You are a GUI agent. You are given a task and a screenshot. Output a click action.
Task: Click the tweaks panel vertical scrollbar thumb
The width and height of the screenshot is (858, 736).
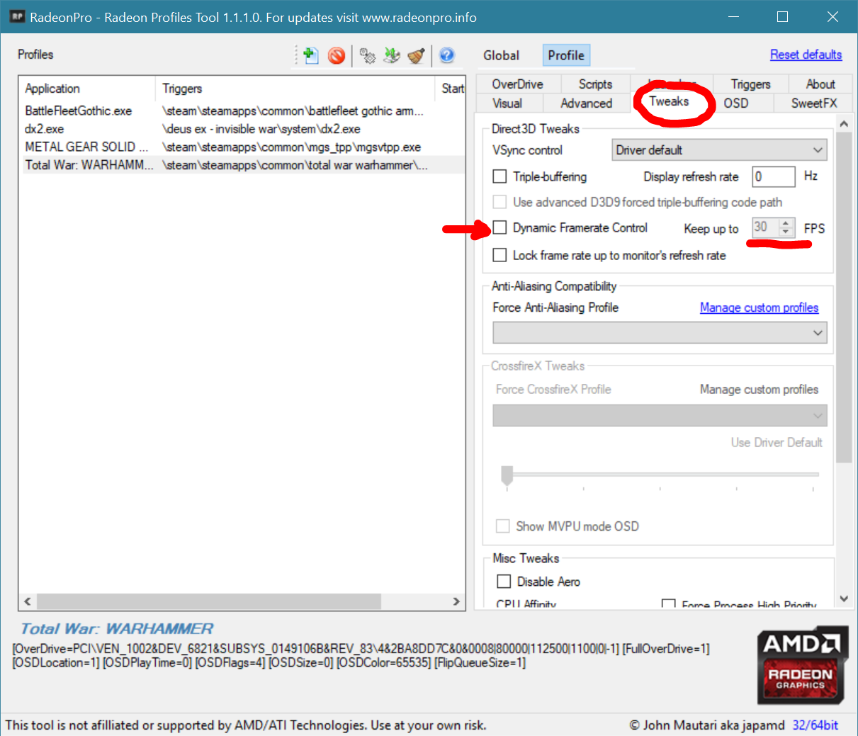843,298
